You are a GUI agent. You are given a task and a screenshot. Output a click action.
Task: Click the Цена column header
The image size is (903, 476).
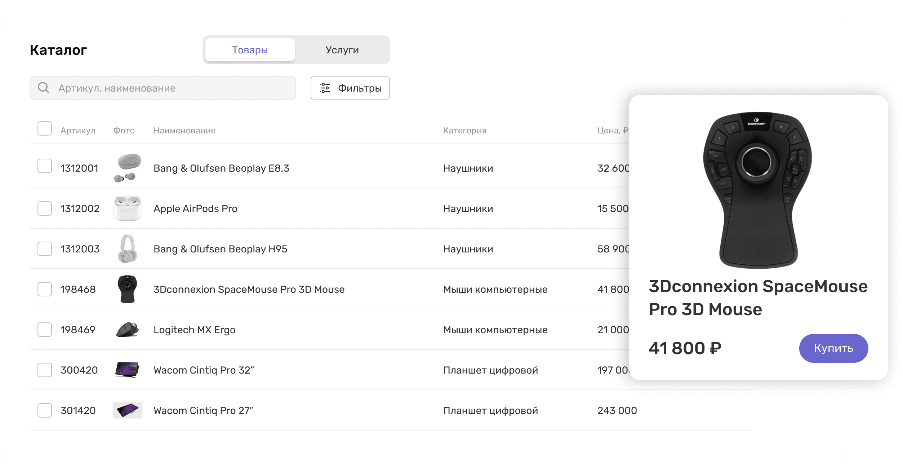click(x=613, y=131)
